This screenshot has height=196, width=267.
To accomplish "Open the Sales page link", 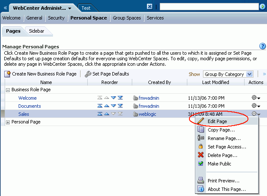I will pos(24,114).
